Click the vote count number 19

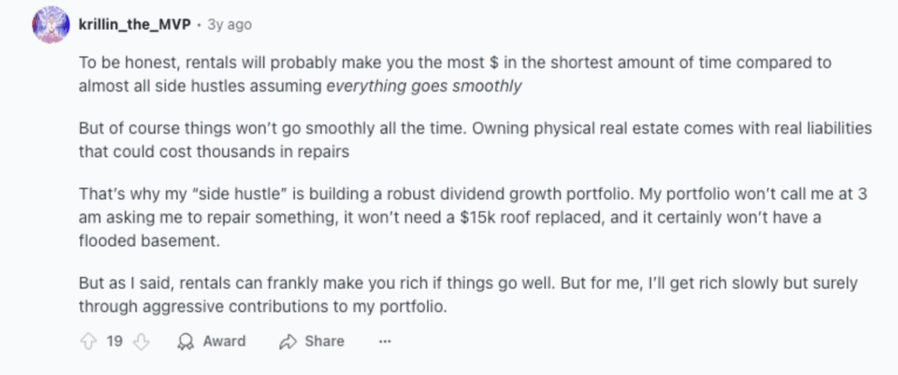click(115, 341)
